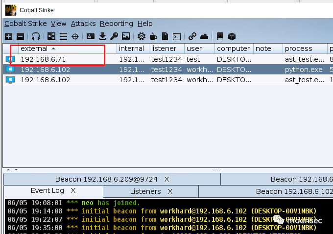Click the 19:35:00 initial beacon log line
Image resolution: width=333 pixels, height=234 pixels.
tap(162, 228)
